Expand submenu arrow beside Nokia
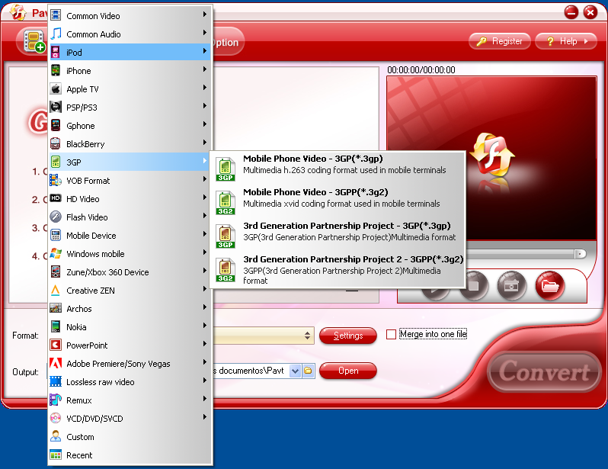 coord(205,326)
